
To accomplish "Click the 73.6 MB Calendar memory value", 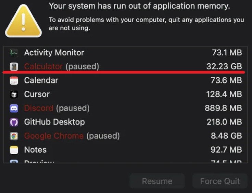I will [x=227, y=81].
